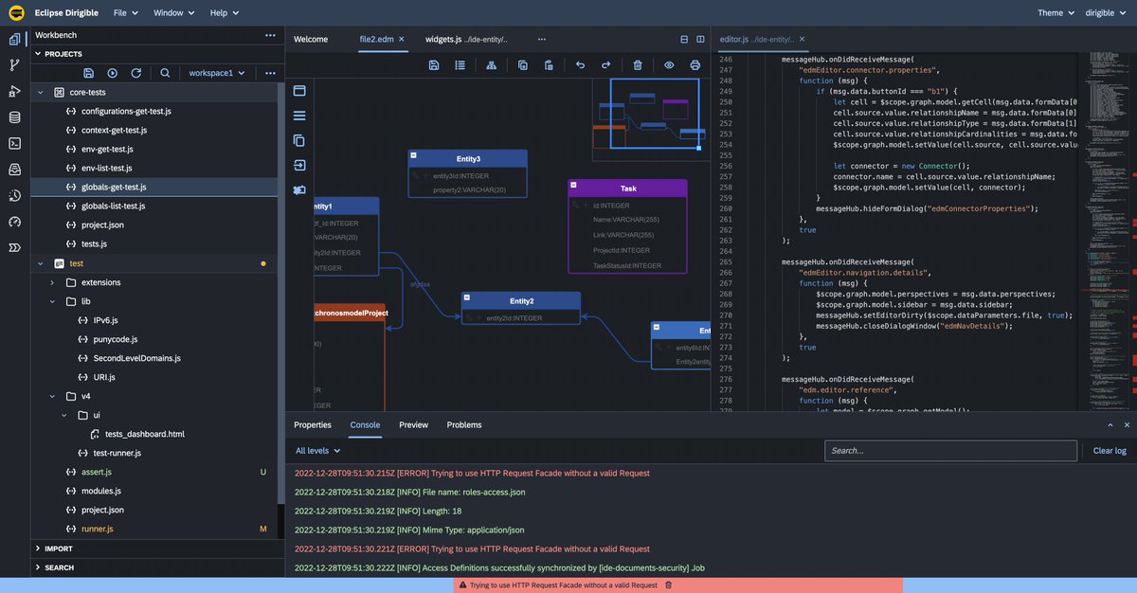
Task: Open Workbench panel more options (three dots)
Action: pyautogui.click(x=270, y=34)
